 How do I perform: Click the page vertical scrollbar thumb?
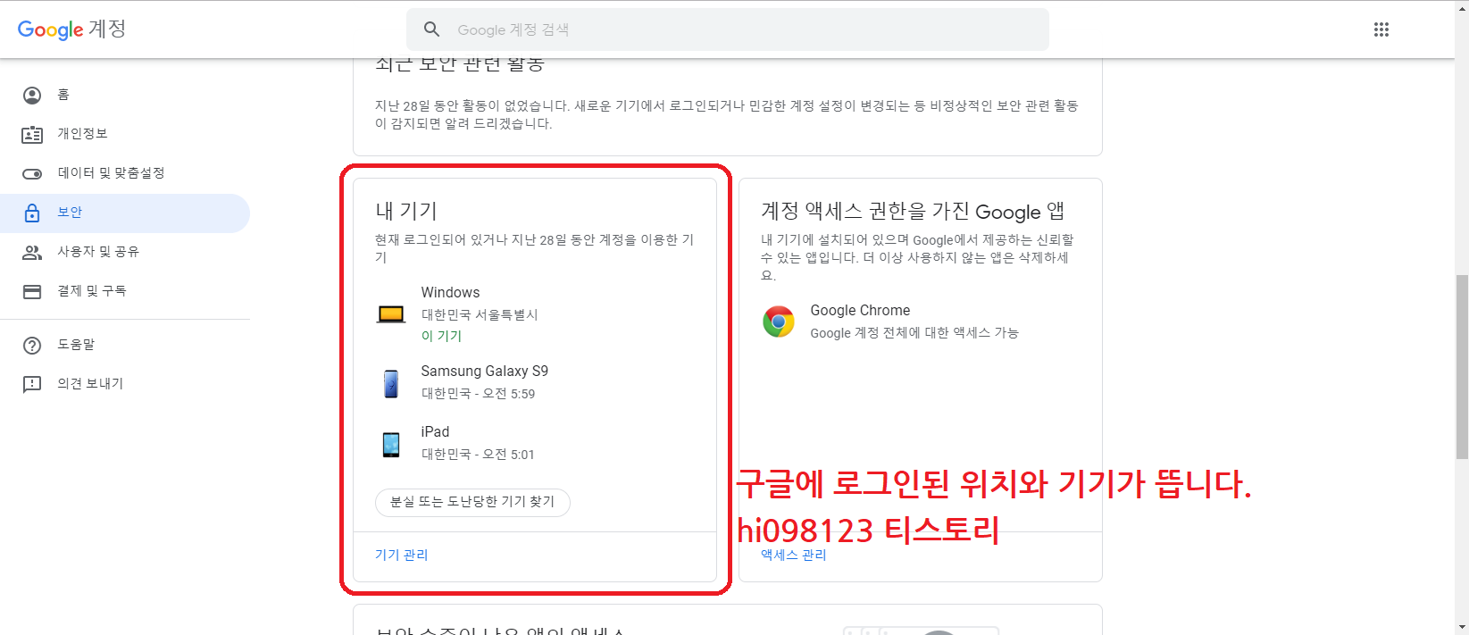[1462, 366]
